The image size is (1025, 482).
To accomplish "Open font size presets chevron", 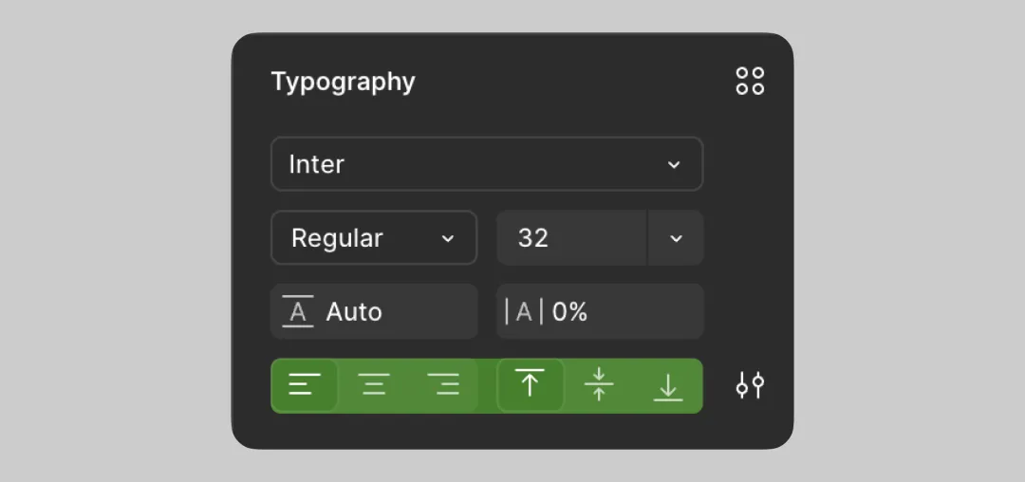I will (x=676, y=238).
